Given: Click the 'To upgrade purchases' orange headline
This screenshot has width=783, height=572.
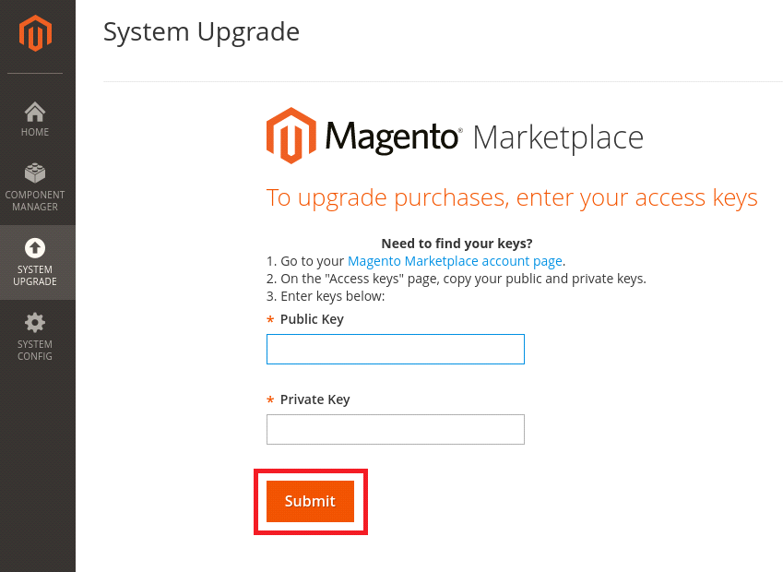Looking at the screenshot, I should [512, 197].
